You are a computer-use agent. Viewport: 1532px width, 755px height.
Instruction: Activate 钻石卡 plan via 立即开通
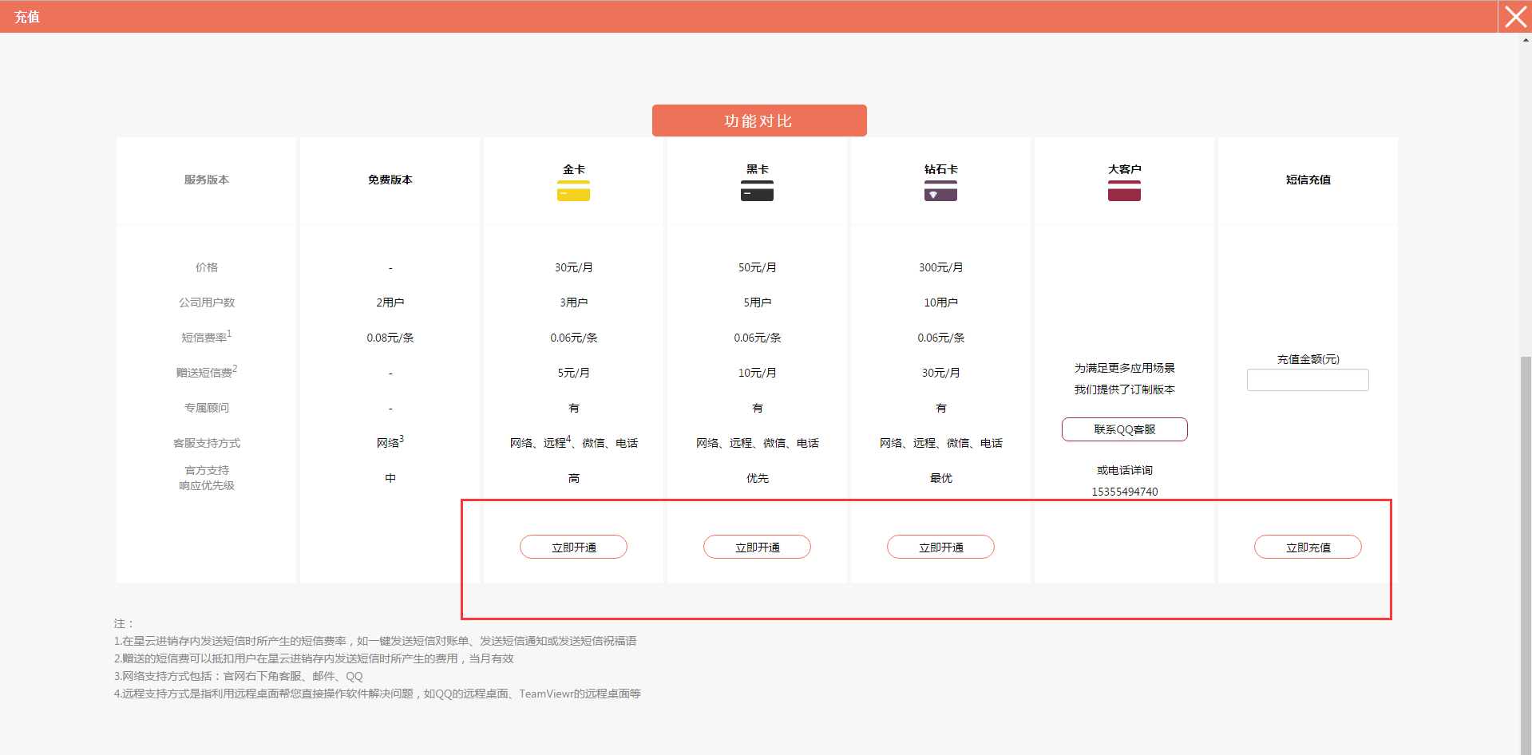pyautogui.click(x=940, y=547)
